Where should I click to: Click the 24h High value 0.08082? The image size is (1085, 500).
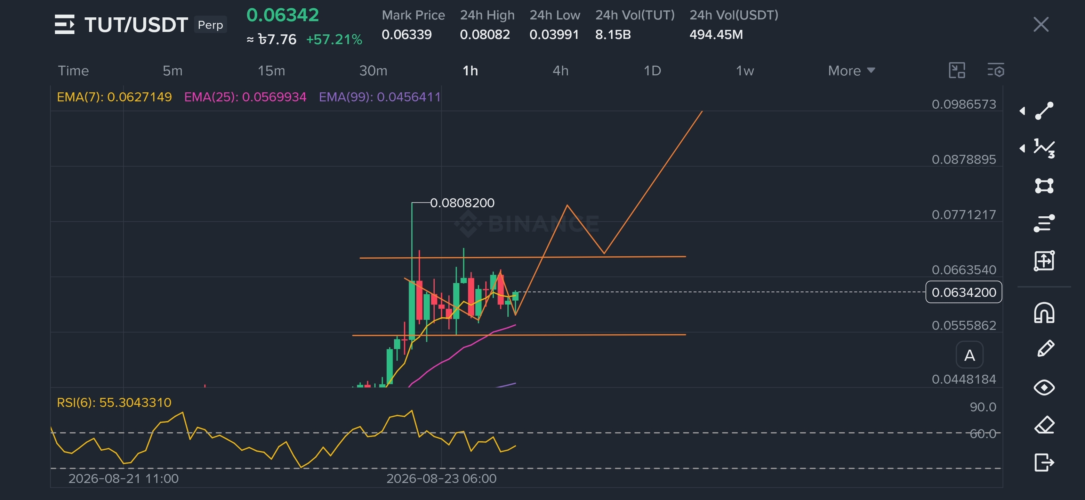485,34
